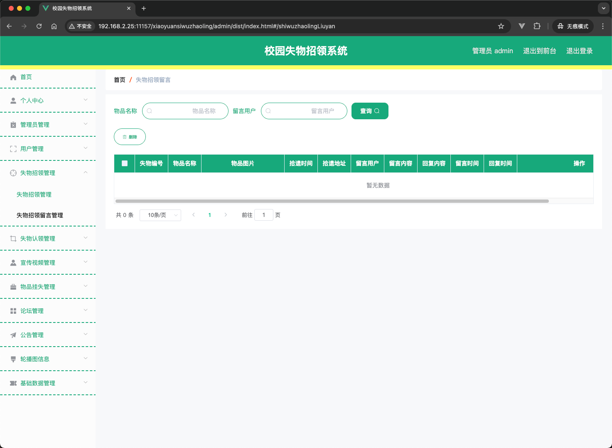Click the 物品图片 column header
This screenshot has width=612, height=448.
pyautogui.click(x=243, y=163)
